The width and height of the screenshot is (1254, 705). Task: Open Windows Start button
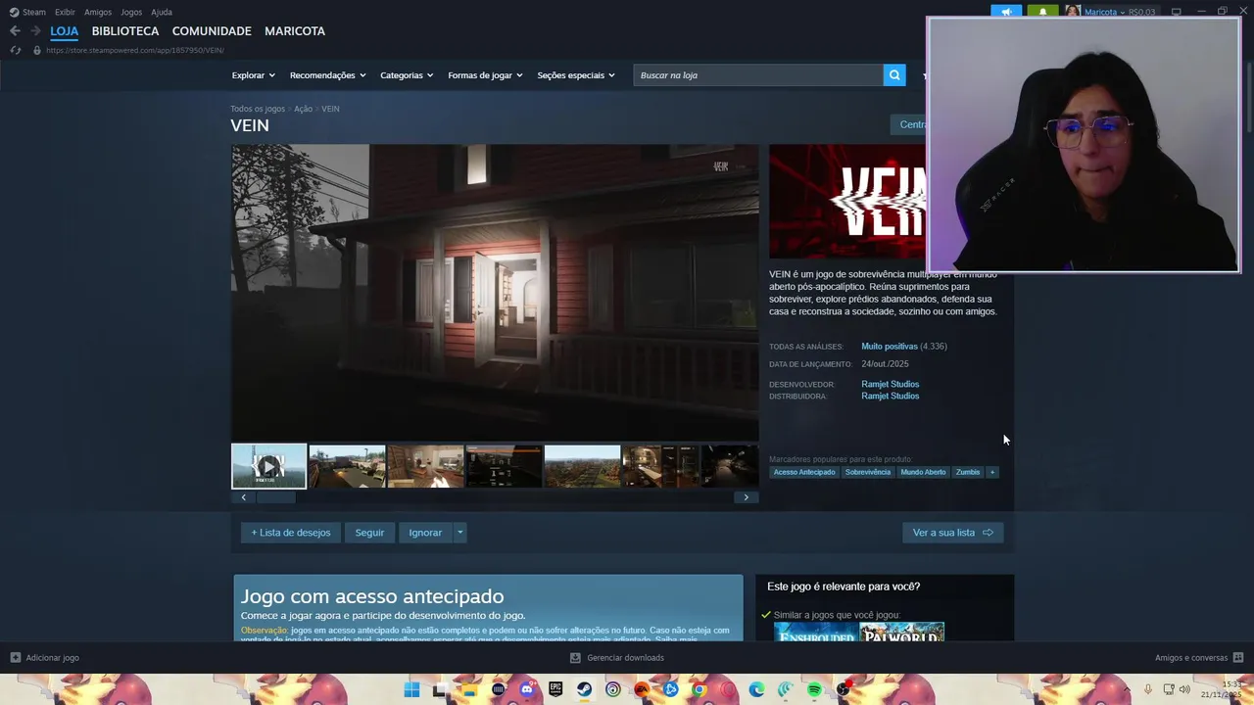coord(412,690)
